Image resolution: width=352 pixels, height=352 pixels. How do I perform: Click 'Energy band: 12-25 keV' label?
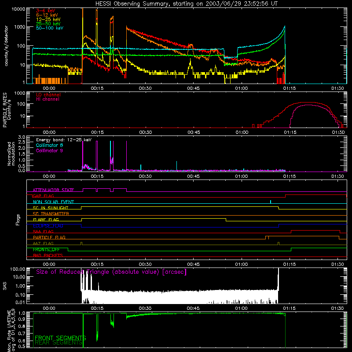click(x=64, y=140)
